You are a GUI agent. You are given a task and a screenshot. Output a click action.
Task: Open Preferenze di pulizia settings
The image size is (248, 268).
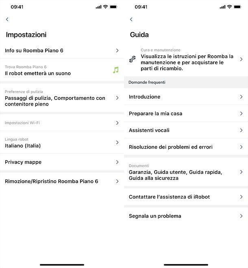coord(61,98)
